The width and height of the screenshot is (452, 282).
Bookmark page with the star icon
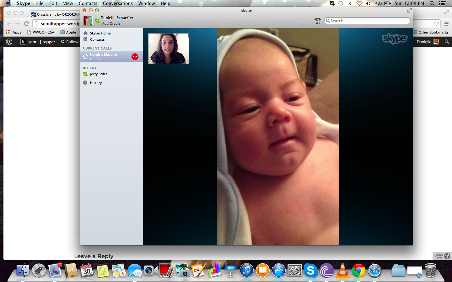[x=436, y=24]
